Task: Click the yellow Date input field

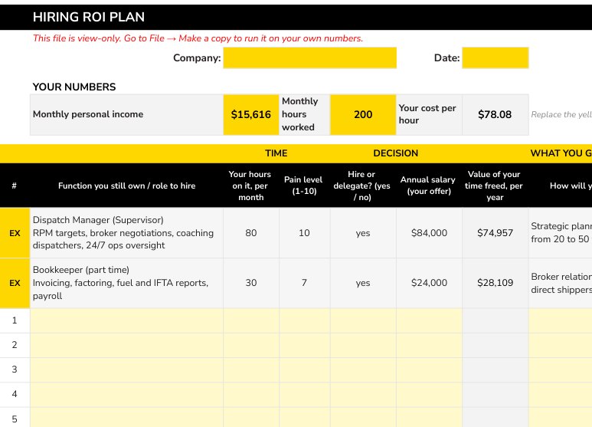Action: 495,57
